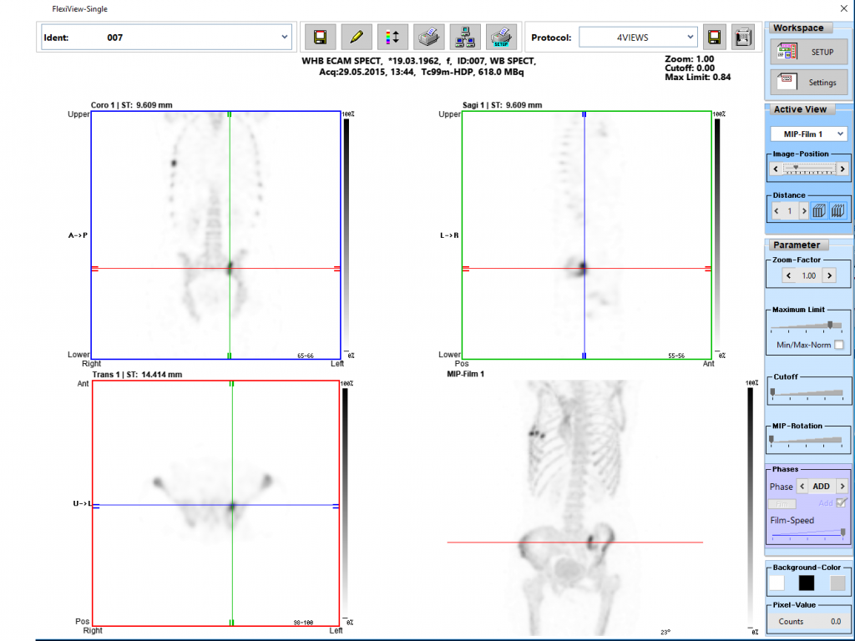
Task: Open the Ident 007 dropdown
Action: pyautogui.click(x=285, y=38)
